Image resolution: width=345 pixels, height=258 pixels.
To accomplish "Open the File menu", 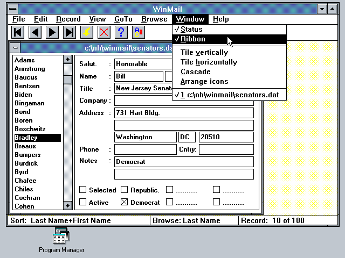I will (19, 19).
